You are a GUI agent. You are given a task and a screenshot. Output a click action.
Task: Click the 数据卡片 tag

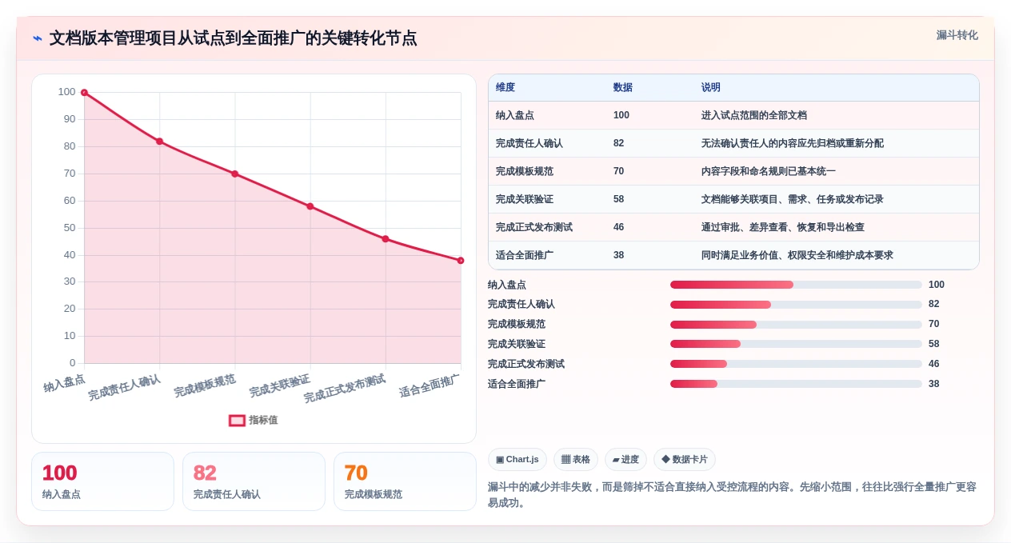pos(684,460)
